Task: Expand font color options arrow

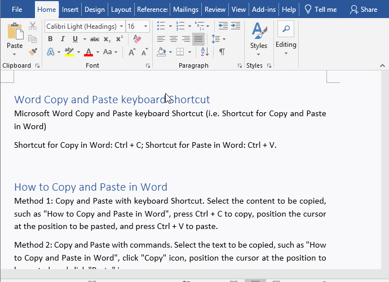Action: [x=98, y=52]
